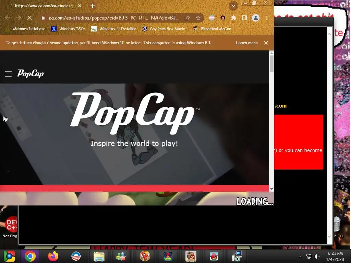Viewport: 351px width, 263px height.
Task: Open the clock showing 6:21 PM
Action: tap(335, 256)
